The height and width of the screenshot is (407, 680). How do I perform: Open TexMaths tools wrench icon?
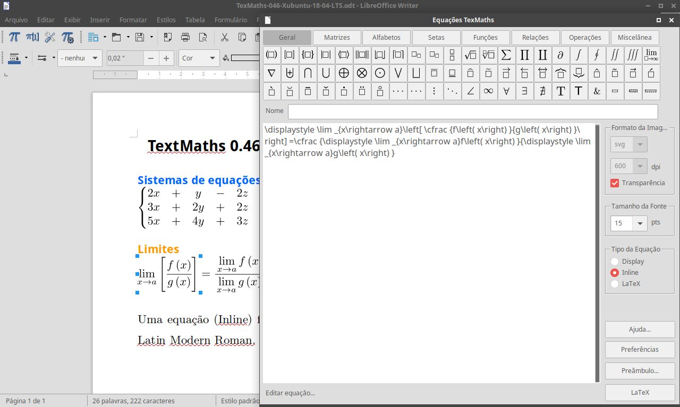point(50,37)
